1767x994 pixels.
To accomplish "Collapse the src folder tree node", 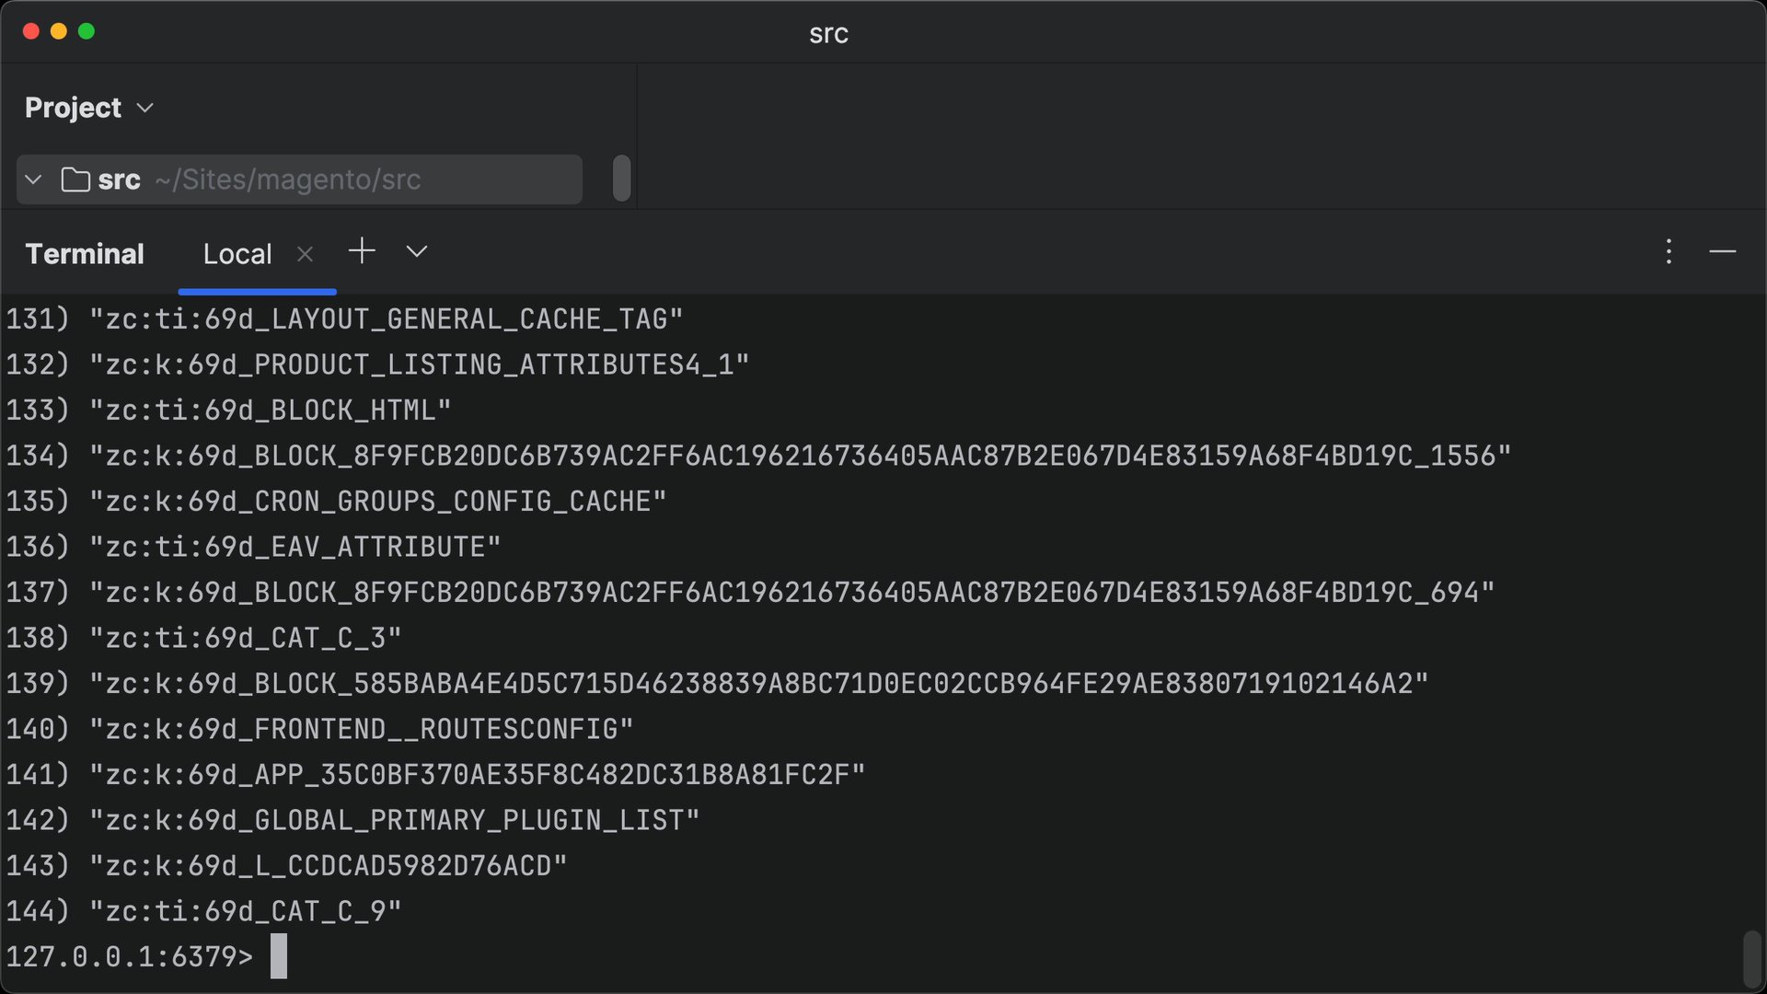I will (34, 179).
